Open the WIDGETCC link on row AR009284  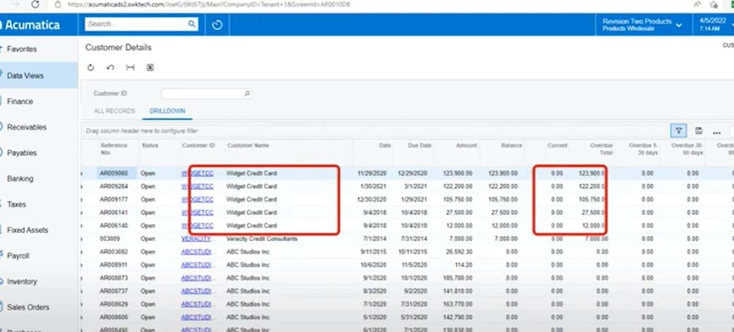[x=197, y=186]
